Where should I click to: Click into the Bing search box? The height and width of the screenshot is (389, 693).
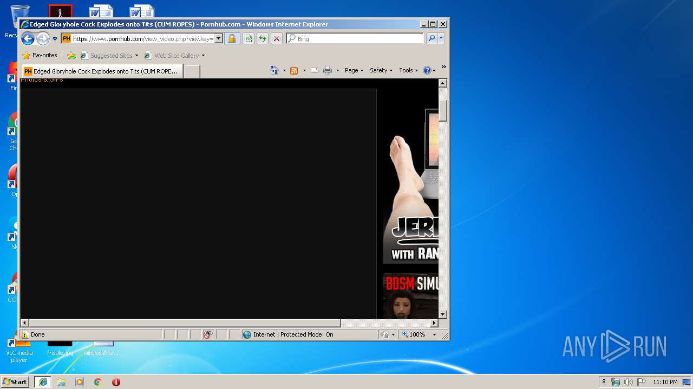click(359, 39)
